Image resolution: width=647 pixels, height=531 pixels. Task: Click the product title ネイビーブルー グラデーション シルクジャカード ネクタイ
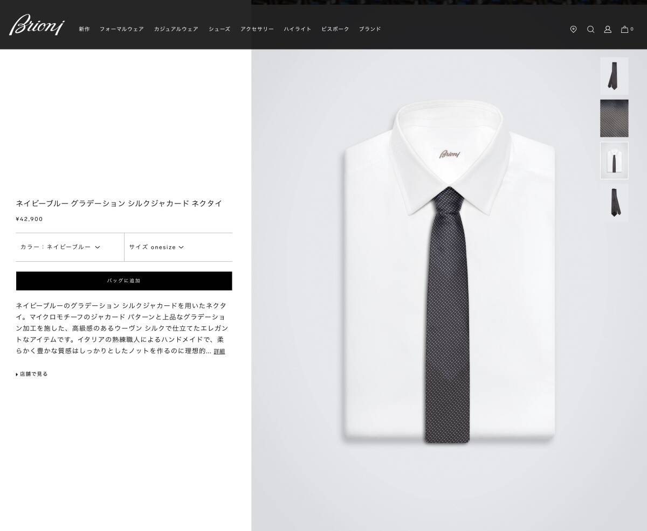(x=119, y=203)
